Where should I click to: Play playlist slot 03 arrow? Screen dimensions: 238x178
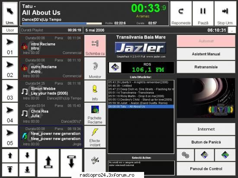point(10,91)
